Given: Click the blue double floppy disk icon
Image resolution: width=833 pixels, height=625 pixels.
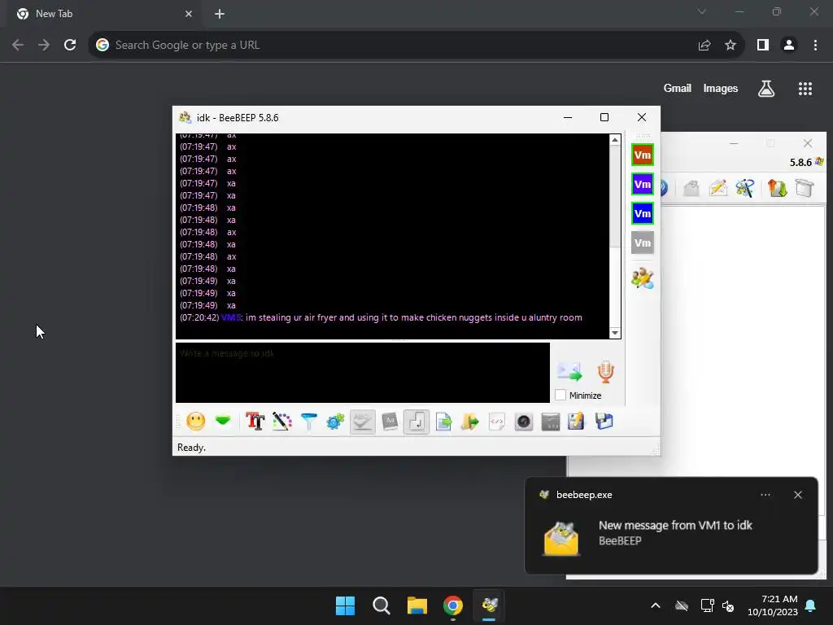Looking at the screenshot, I should (604, 422).
